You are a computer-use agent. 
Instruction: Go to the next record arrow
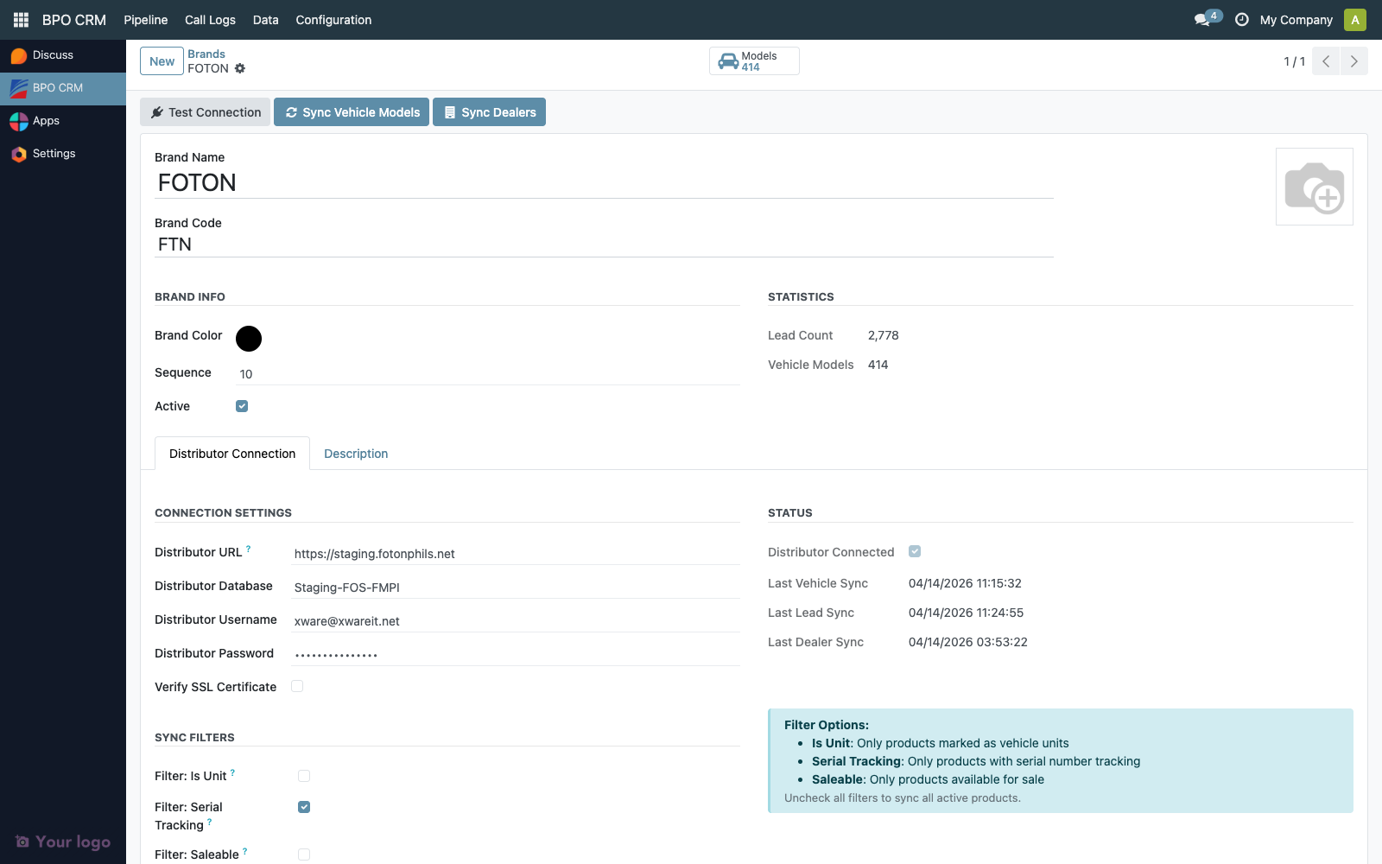[x=1353, y=60]
